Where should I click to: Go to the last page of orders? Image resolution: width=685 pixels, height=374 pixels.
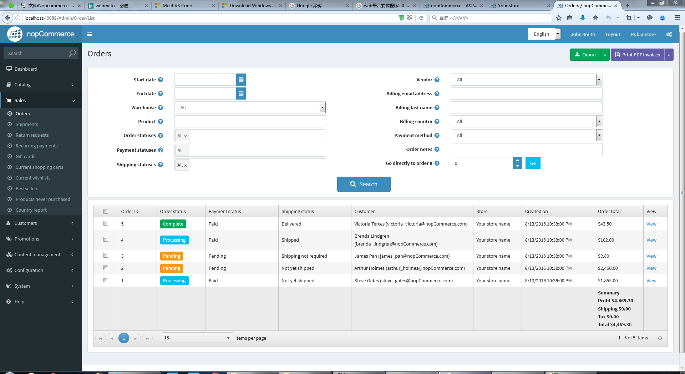(147, 338)
